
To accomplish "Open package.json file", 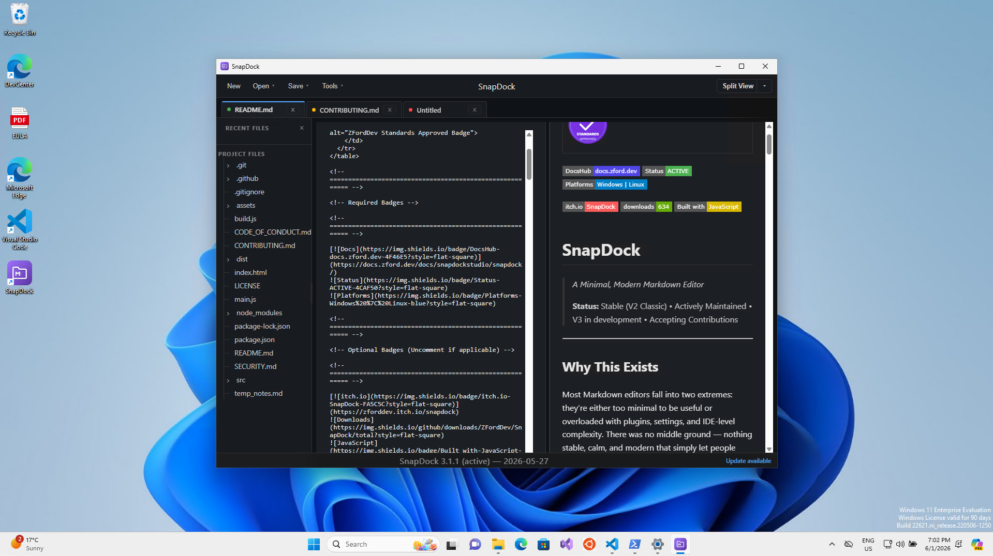I will [254, 339].
